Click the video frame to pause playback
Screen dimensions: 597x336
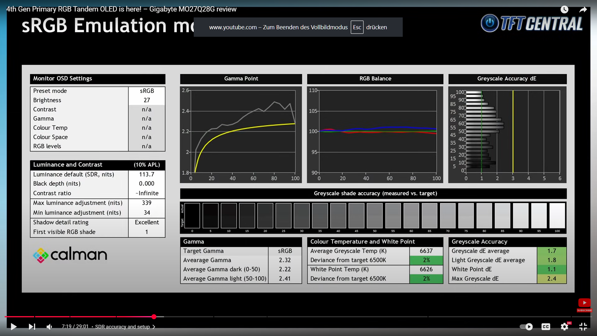298,168
